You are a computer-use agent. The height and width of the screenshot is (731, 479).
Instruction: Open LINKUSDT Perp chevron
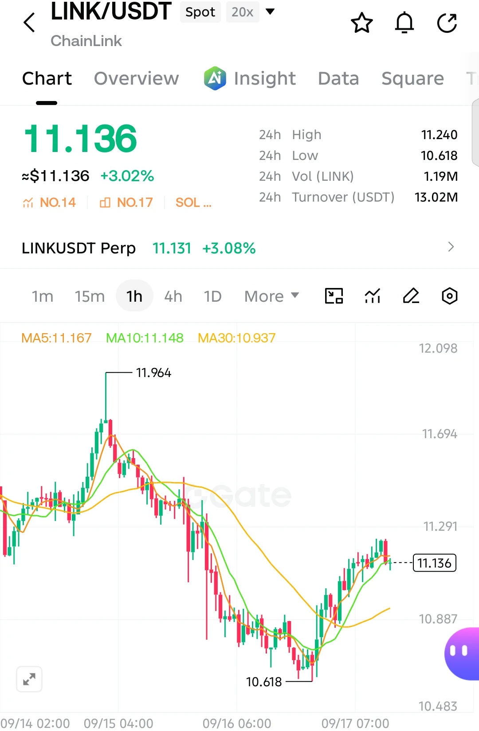pyautogui.click(x=451, y=247)
